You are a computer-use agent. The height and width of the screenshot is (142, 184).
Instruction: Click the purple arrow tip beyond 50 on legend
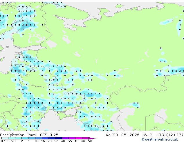click(92, 138)
